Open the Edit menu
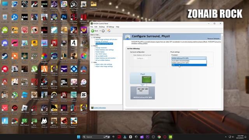The height and width of the screenshot is (140, 249). 96,27
